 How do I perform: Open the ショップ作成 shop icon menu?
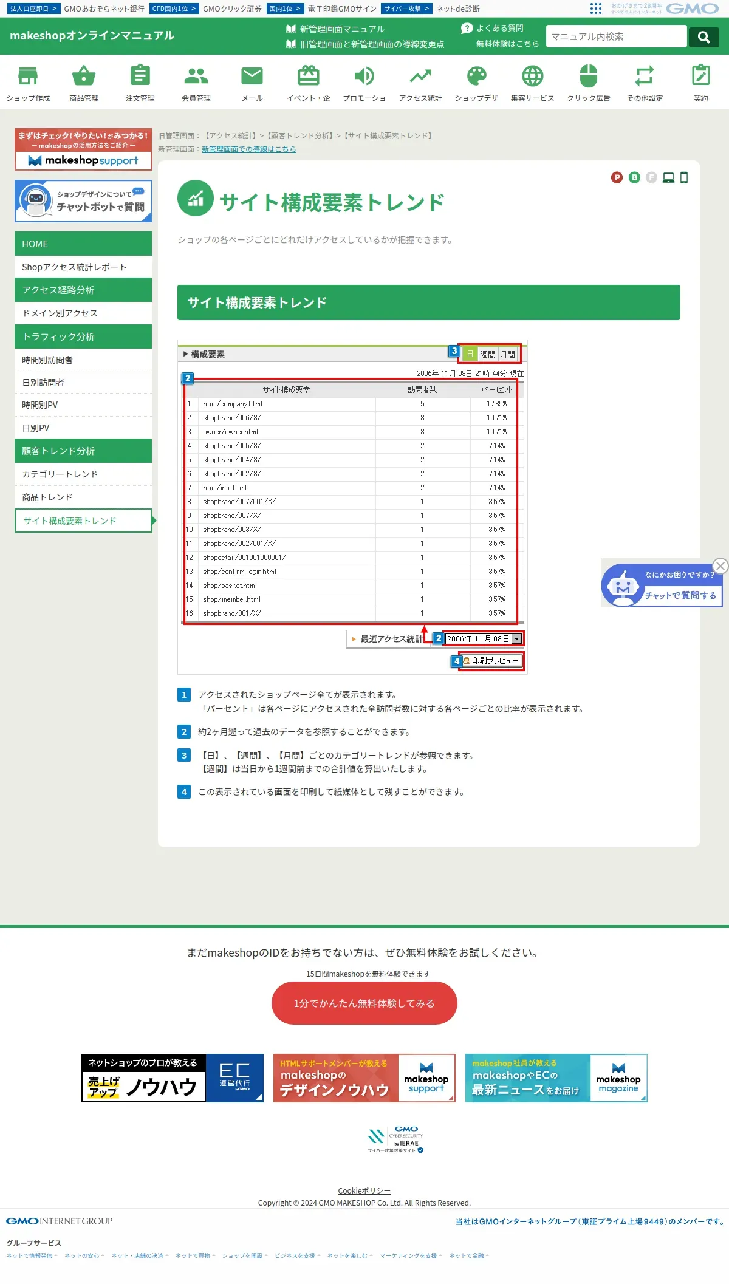(x=28, y=83)
